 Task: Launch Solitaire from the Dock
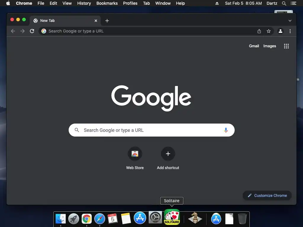click(172, 217)
